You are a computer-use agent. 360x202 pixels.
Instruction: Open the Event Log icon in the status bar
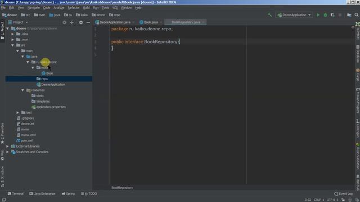[x=343, y=194]
